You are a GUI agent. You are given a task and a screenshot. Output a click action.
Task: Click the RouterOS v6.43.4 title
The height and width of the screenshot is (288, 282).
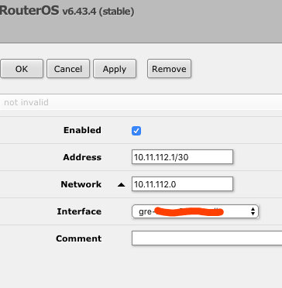tap(67, 11)
